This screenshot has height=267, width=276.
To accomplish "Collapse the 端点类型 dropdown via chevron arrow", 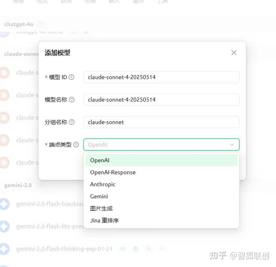I will [x=232, y=145].
